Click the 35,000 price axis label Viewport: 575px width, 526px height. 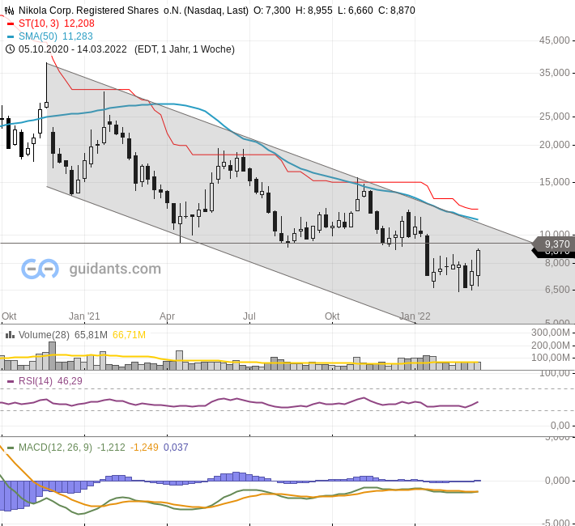tap(554, 73)
